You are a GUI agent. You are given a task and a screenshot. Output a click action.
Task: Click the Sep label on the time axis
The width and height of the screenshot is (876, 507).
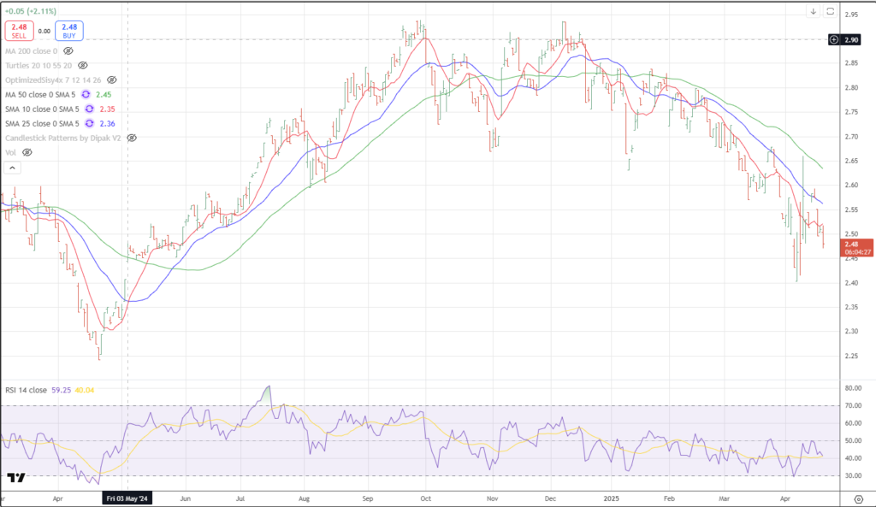coord(368,498)
